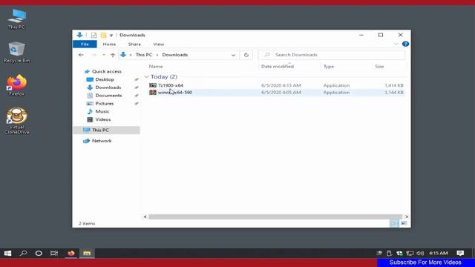Sort by Date modified column header
This screenshot has width=475, height=267.
tap(278, 66)
